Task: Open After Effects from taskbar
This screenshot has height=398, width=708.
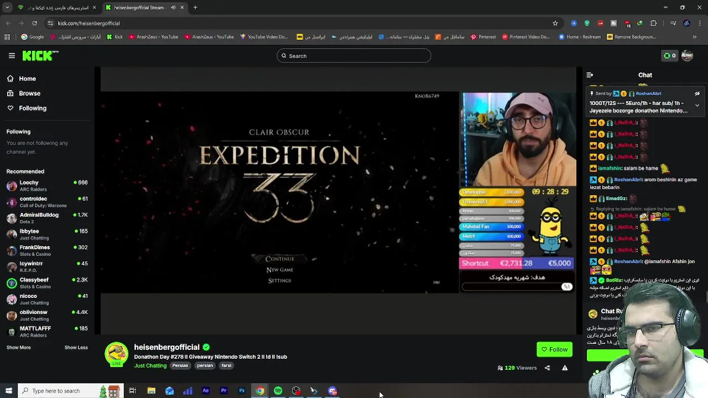Action: (206, 391)
